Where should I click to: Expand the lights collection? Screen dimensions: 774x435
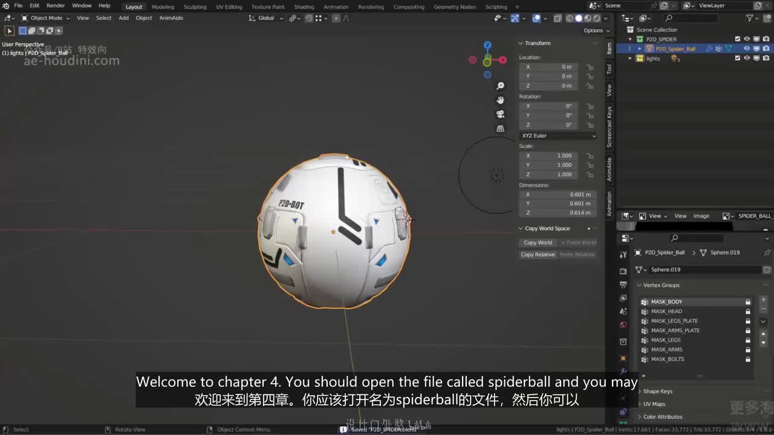(631, 59)
